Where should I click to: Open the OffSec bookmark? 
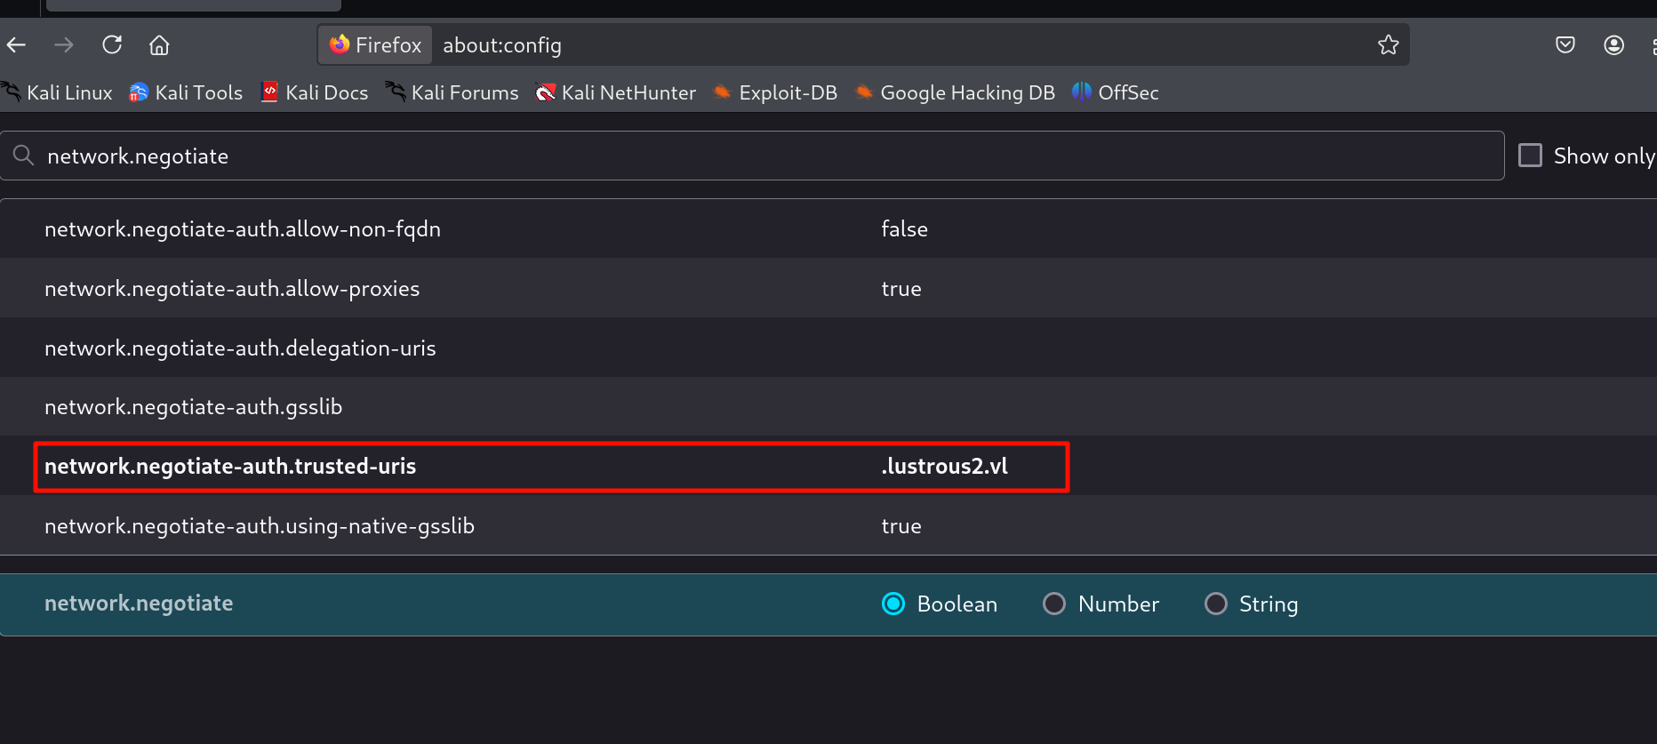point(1116,92)
